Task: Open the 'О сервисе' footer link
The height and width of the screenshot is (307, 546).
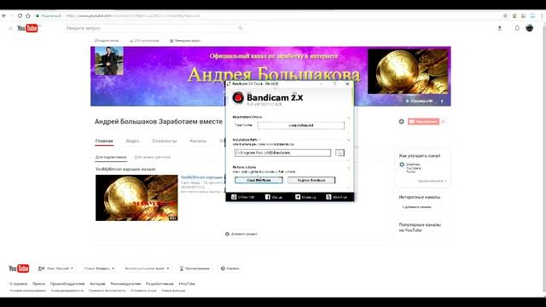Action: point(19,284)
